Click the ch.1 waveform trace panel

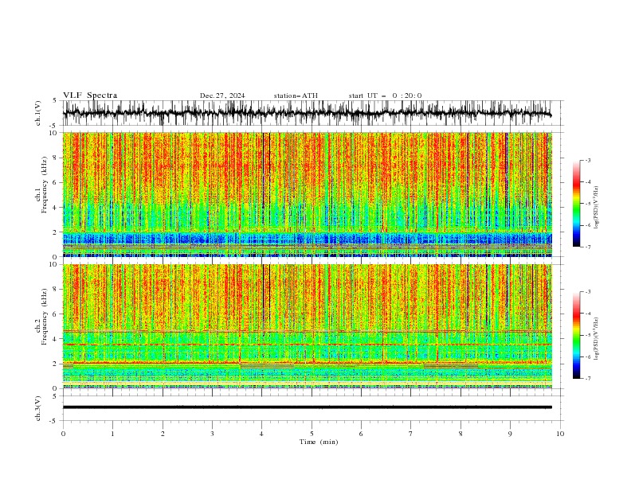(x=312, y=113)
